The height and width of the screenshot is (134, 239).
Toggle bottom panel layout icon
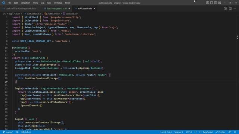pos(211,3)
